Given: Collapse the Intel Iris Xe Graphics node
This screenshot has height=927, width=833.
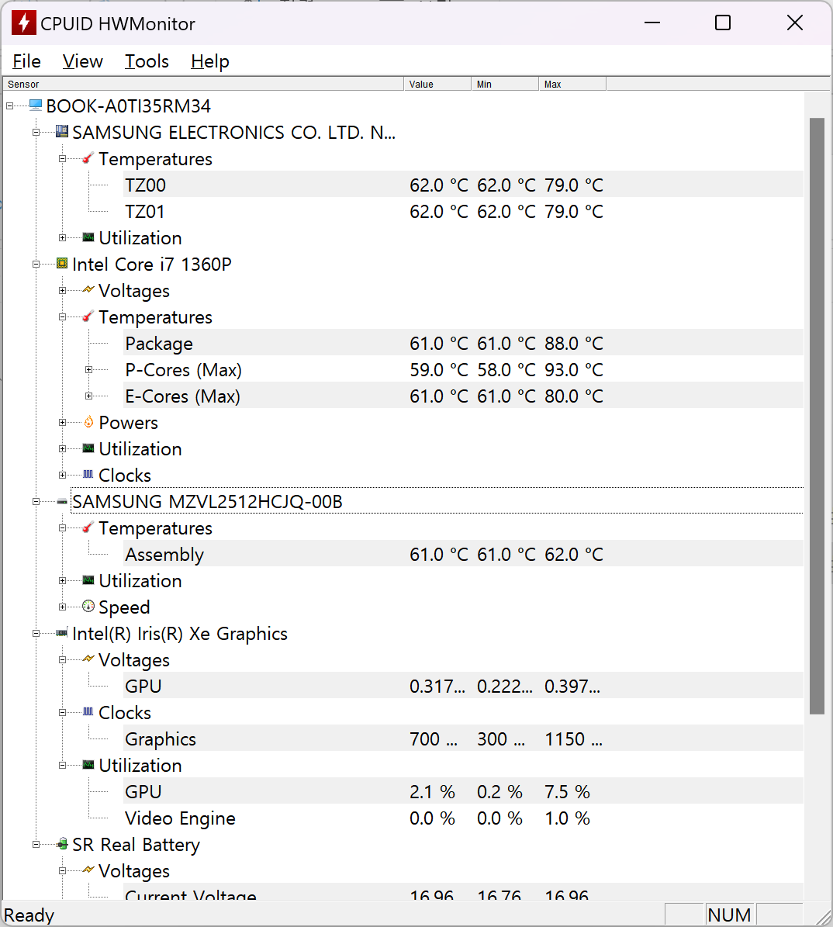Looking at the screenshot, I should tap(36, 633).
